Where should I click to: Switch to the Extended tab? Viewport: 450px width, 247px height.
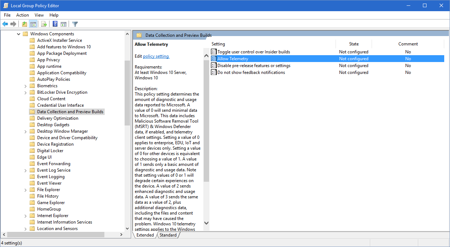pyautogui.click(x=145, y=235)
